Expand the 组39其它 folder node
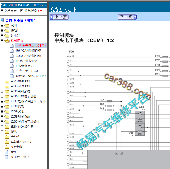The height and width of the screenshot is (169, 170). (2, 111)
